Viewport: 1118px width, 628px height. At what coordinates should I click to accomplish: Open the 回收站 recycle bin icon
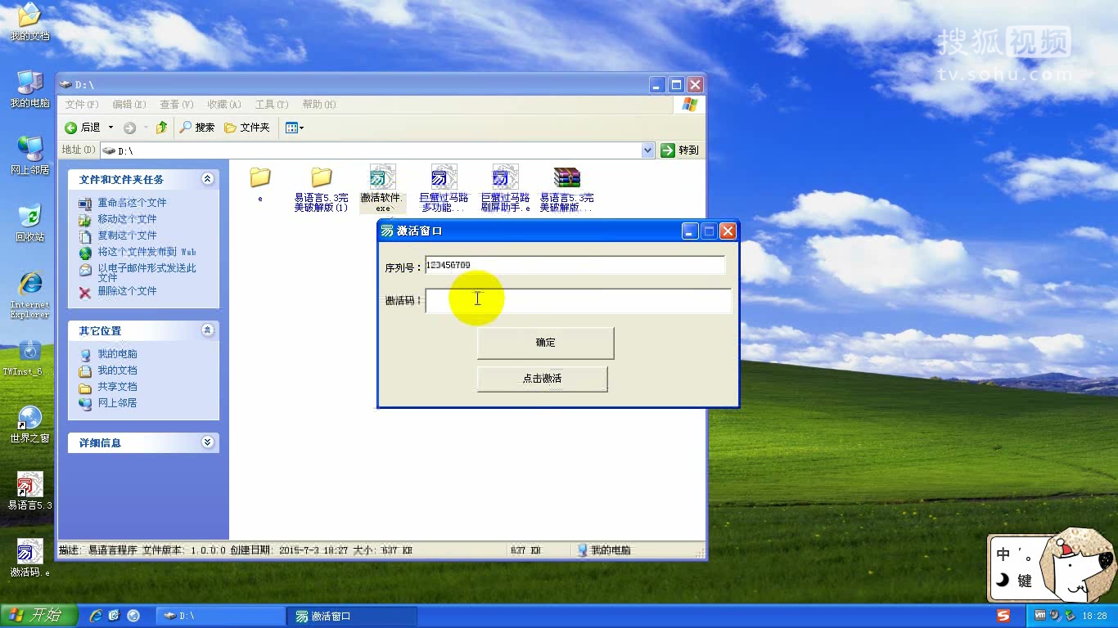[x=29, y=222]
